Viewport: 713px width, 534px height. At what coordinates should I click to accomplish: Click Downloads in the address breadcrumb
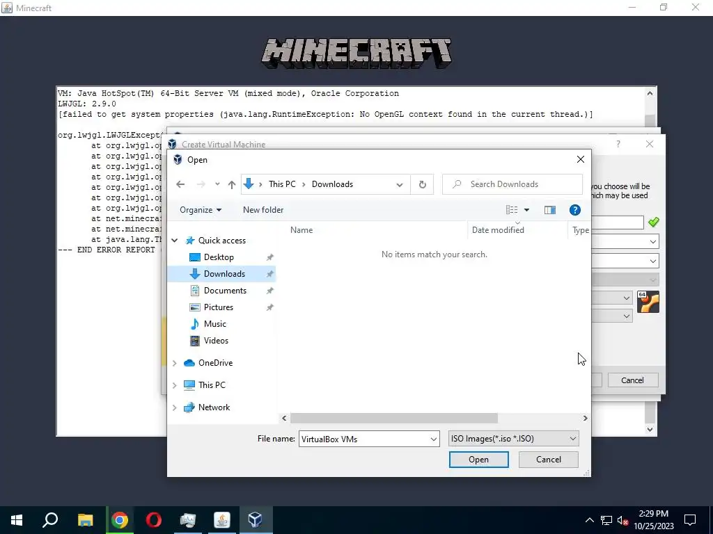[x=332, y=184]
